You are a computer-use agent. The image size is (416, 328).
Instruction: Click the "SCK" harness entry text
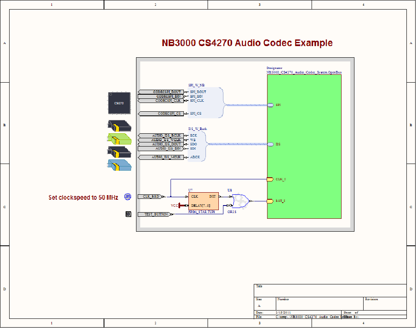tap(193, 135)
